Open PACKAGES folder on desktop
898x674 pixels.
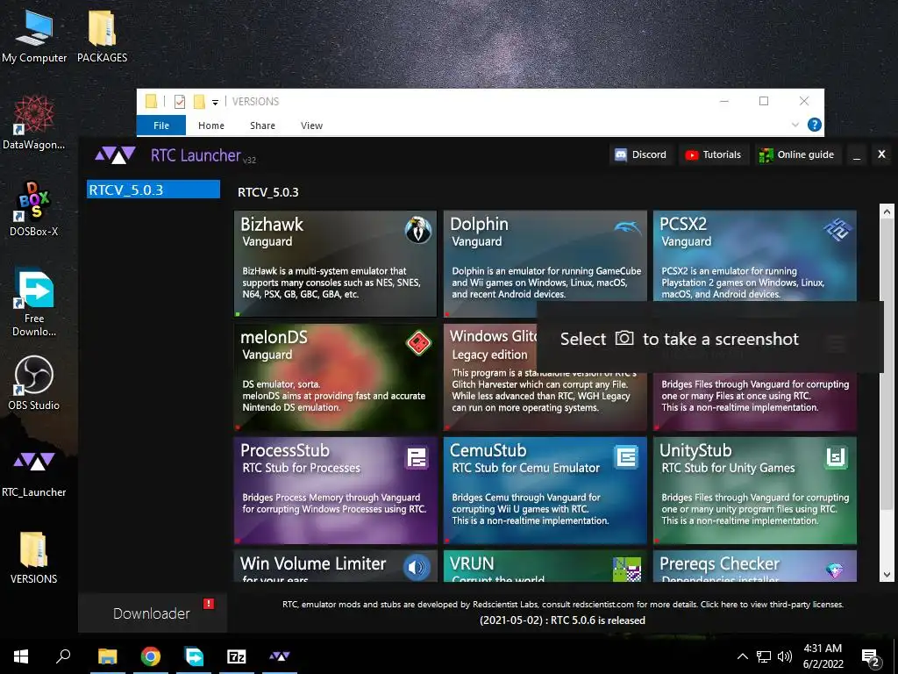coord(102,35)
